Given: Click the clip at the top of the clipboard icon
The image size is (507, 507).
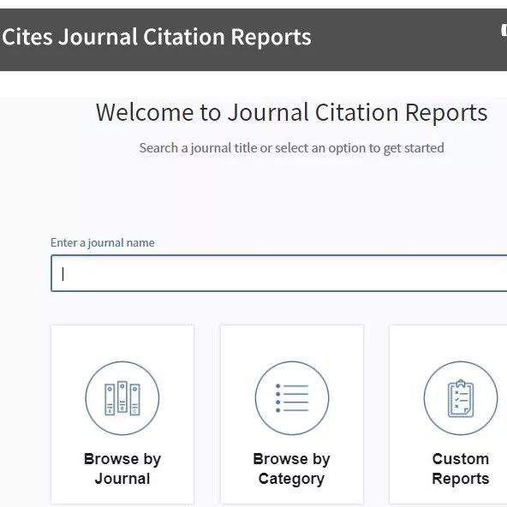Looking at the screenshot, I should (461, 383).
